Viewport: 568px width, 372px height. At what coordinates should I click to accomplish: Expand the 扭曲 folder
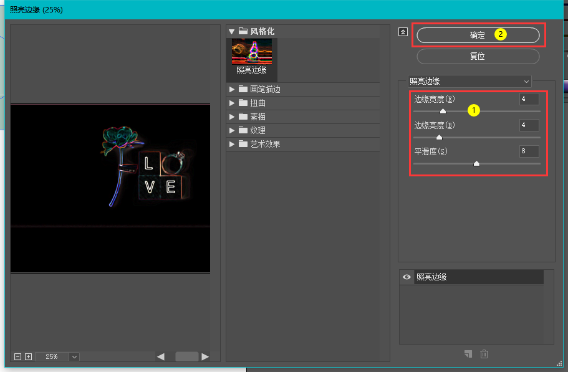point(232,103)
